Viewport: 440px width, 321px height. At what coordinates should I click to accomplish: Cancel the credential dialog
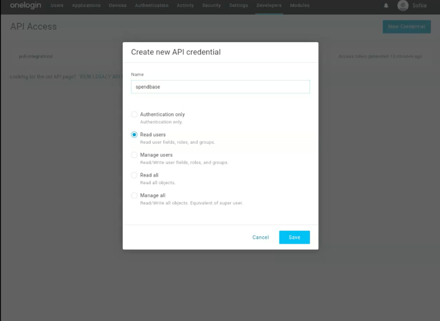tap(260, 237)
